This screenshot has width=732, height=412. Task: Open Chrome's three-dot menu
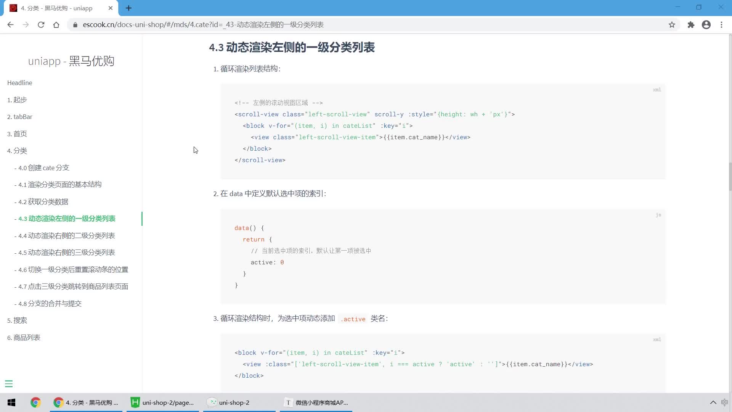pos(721,25)
